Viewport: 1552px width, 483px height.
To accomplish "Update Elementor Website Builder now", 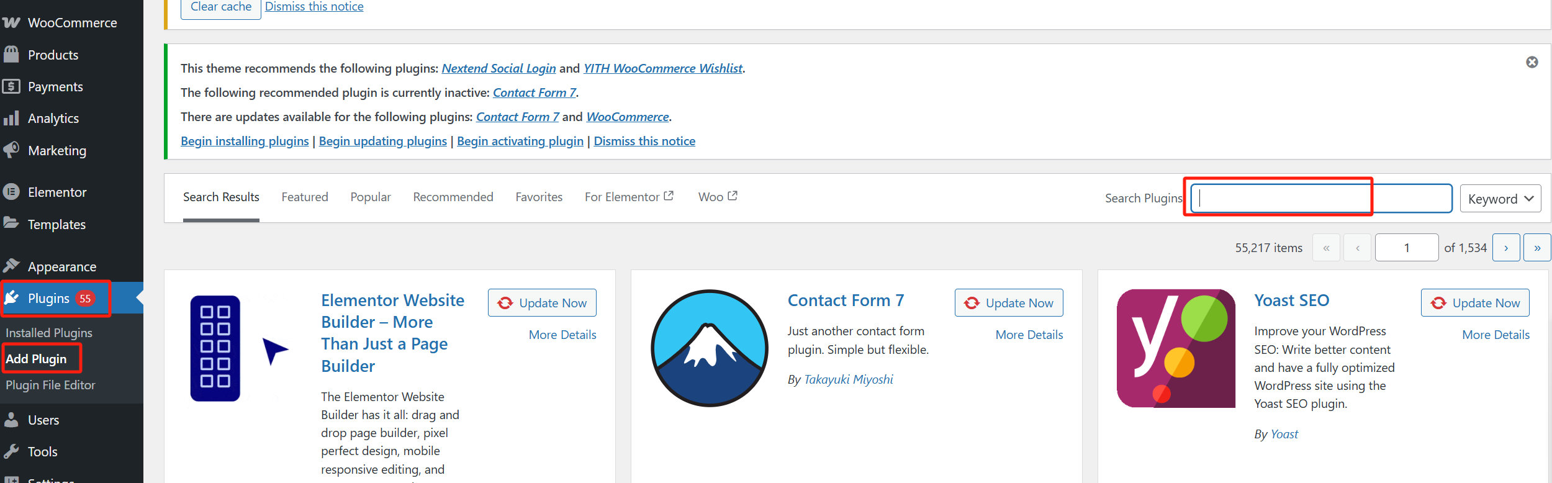I will [542, 303].
